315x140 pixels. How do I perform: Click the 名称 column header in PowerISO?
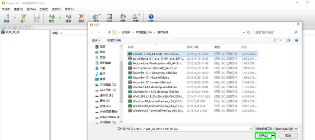tap(55, 33)
